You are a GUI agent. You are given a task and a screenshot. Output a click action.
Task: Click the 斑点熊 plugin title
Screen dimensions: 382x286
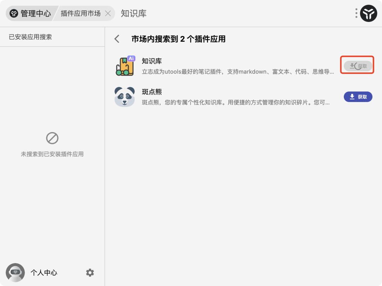pyautogui.click(x=152, y=92)
